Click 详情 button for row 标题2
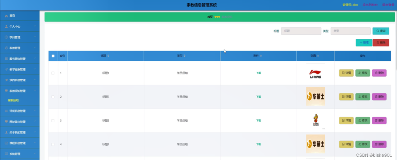Viewport: 397px width, 160px height. click(346, 97)
